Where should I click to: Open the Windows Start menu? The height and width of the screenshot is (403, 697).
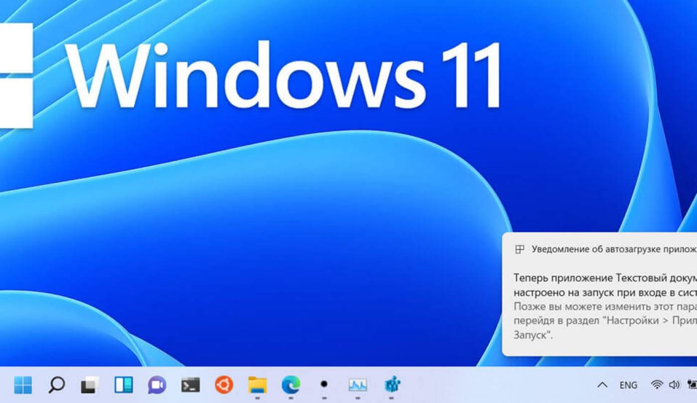point(23,385)
